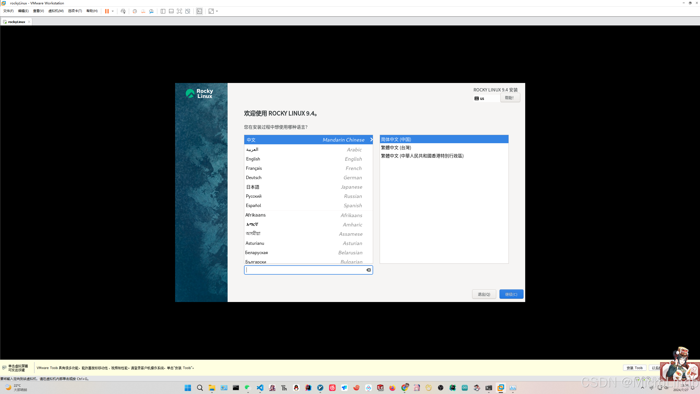Open the dropdown beside stretch display icon
The width and height of the screenshot is (700, 394).
tap(217, 11)
